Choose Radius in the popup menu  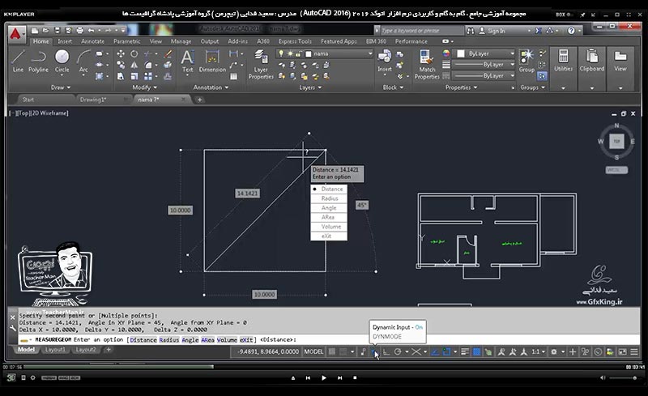pyautogui.click(x=329, y=198)
